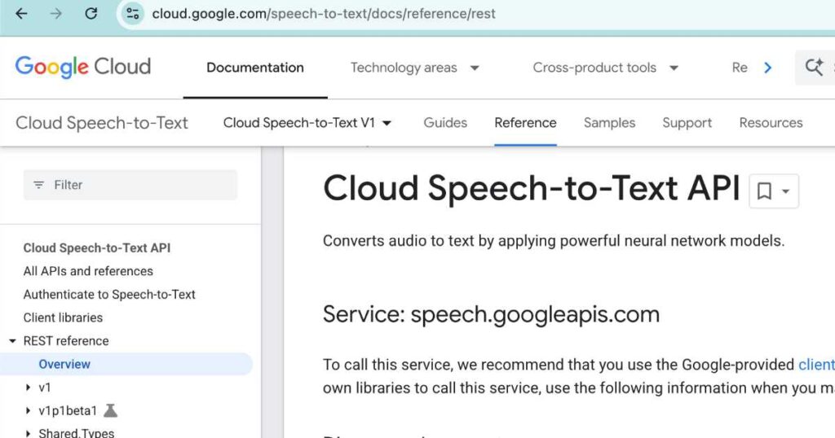Open site information icon in address bar
Viewport: 835px width, 438px height.
click(133, 13)
